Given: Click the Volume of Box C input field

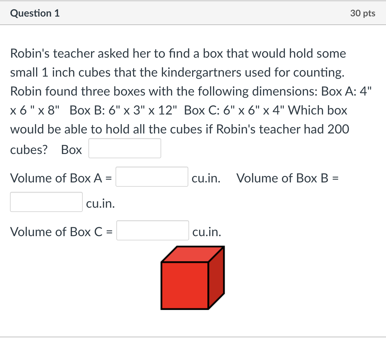Looking at the screenshot, I should 152,231.
